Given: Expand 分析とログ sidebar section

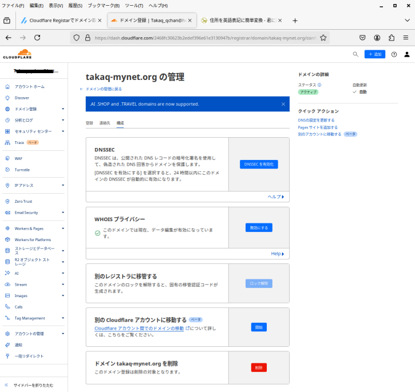Looking at the screenshot, I should 63,120.
